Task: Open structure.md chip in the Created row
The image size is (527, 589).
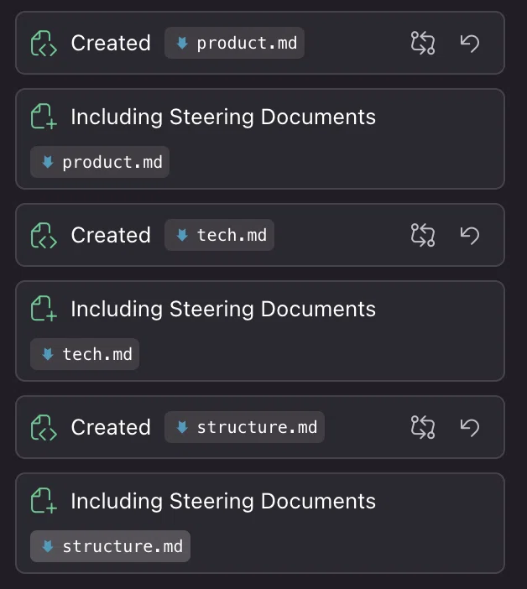Action: click(x=244, y=427)
